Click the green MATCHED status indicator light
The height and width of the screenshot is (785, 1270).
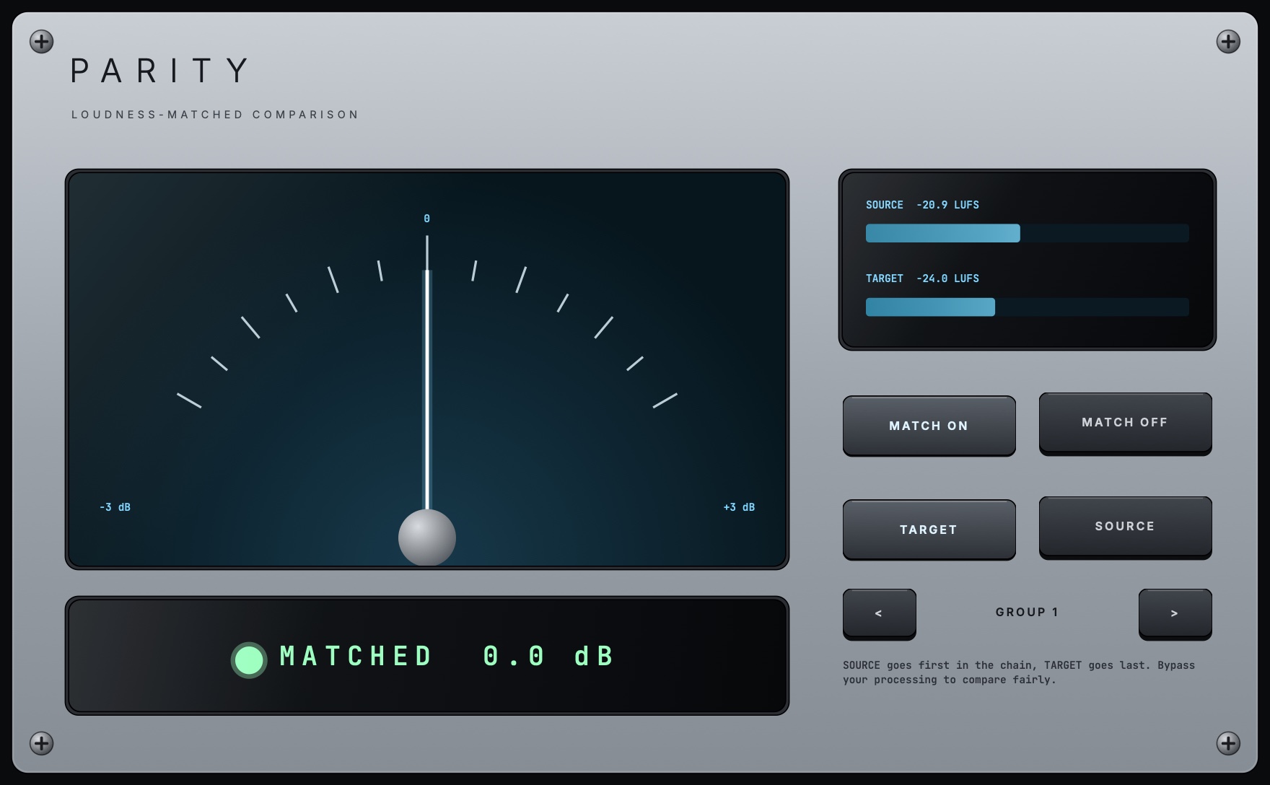point(249,660)
